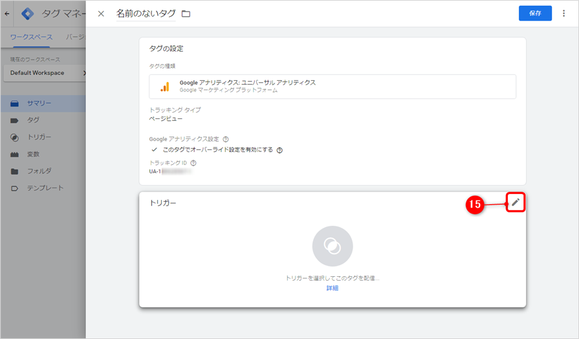The height and width of the screenshot is (339, 579).
Task: Select サマリー in the sidebar
Action: click(x=43, y=104)
